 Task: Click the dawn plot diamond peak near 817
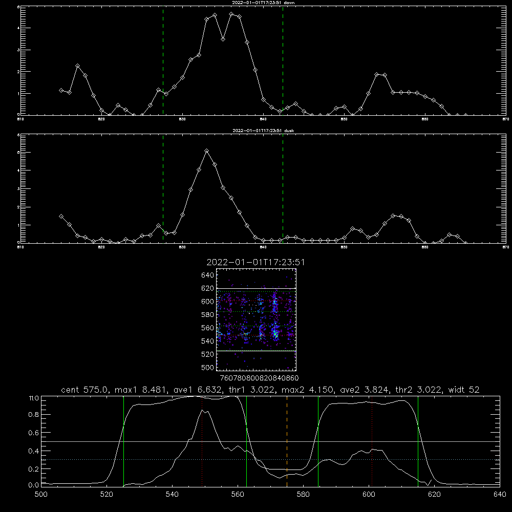[x=77, y=66]
